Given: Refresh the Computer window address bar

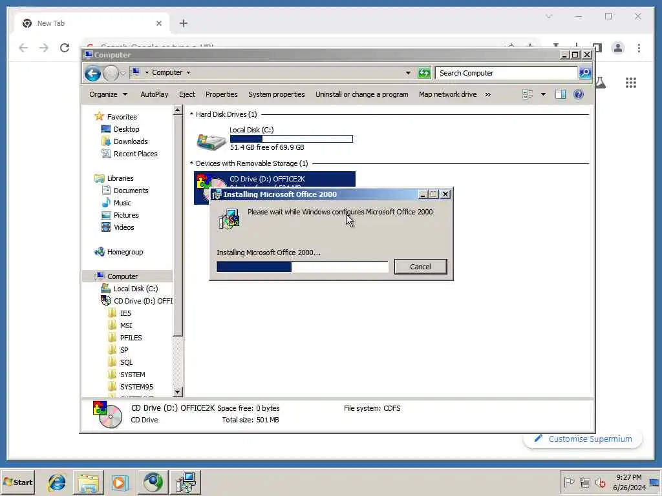Looking at the screenshot, I should (424, 73).
